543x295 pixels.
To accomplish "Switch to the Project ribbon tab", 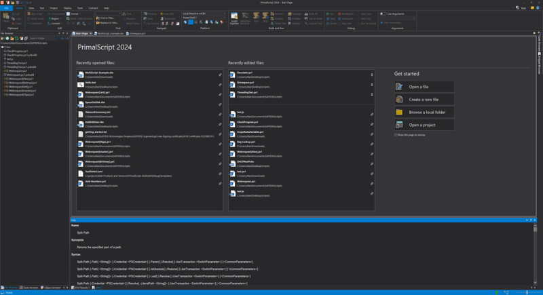I will (54, 7).
